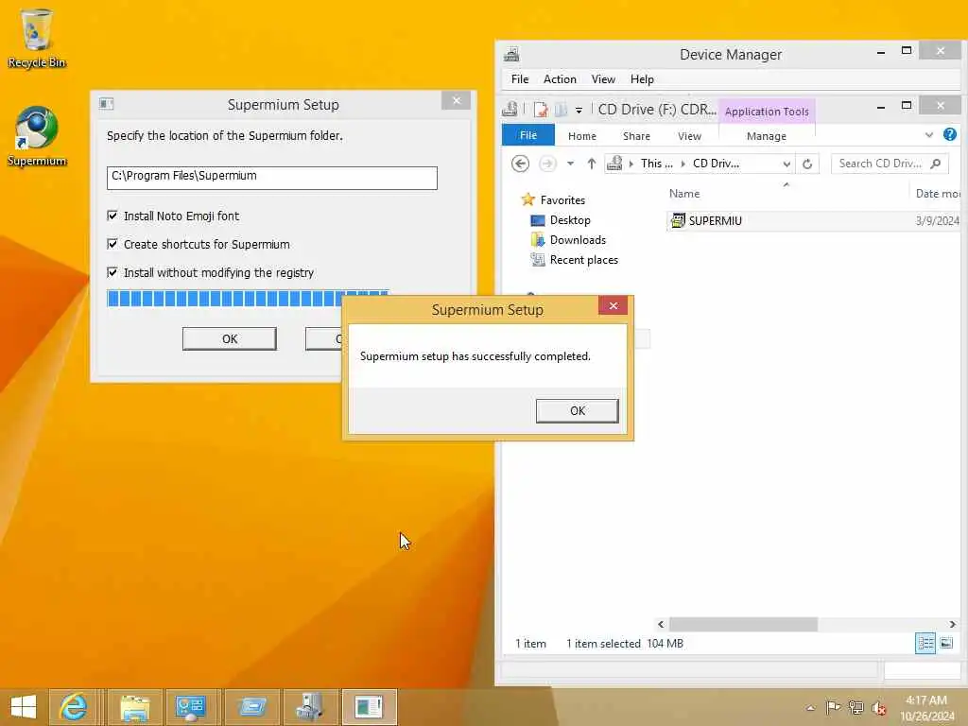Viewport: 968px width, 726px height.
Task: Open Device Manager View menu
Action: (602, 79)
